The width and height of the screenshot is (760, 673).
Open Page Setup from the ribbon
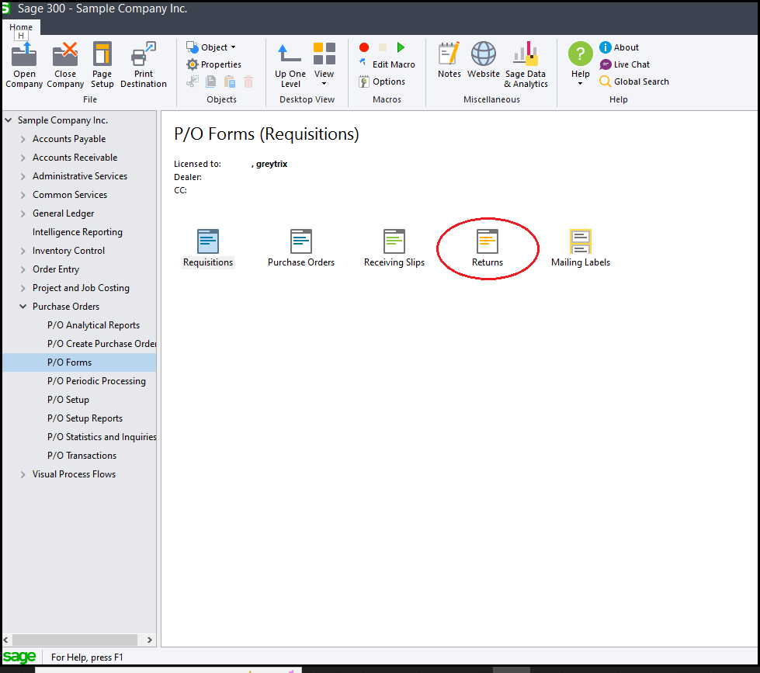pyautogui.click(x=102, y=65)
